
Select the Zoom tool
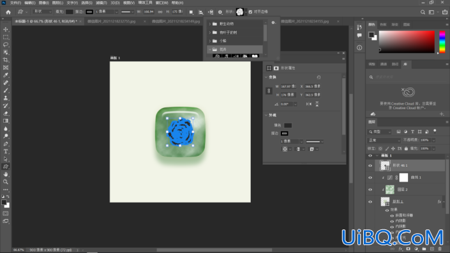click(x=6, y=182)
